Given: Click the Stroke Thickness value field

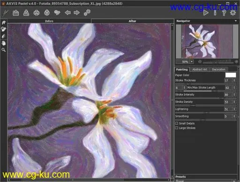Looking at the screenshot, I should click(x=228, y=80).
